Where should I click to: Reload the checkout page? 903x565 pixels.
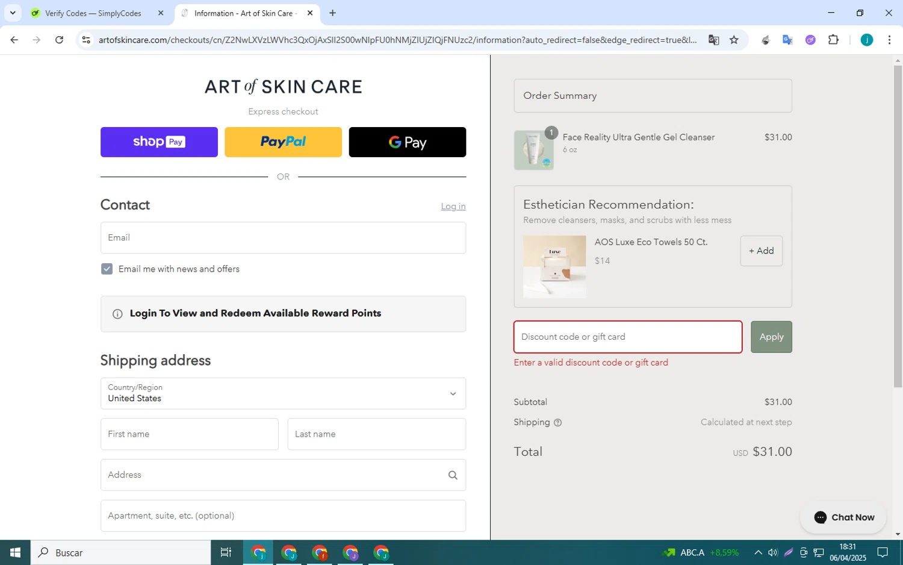coord(59,40)
